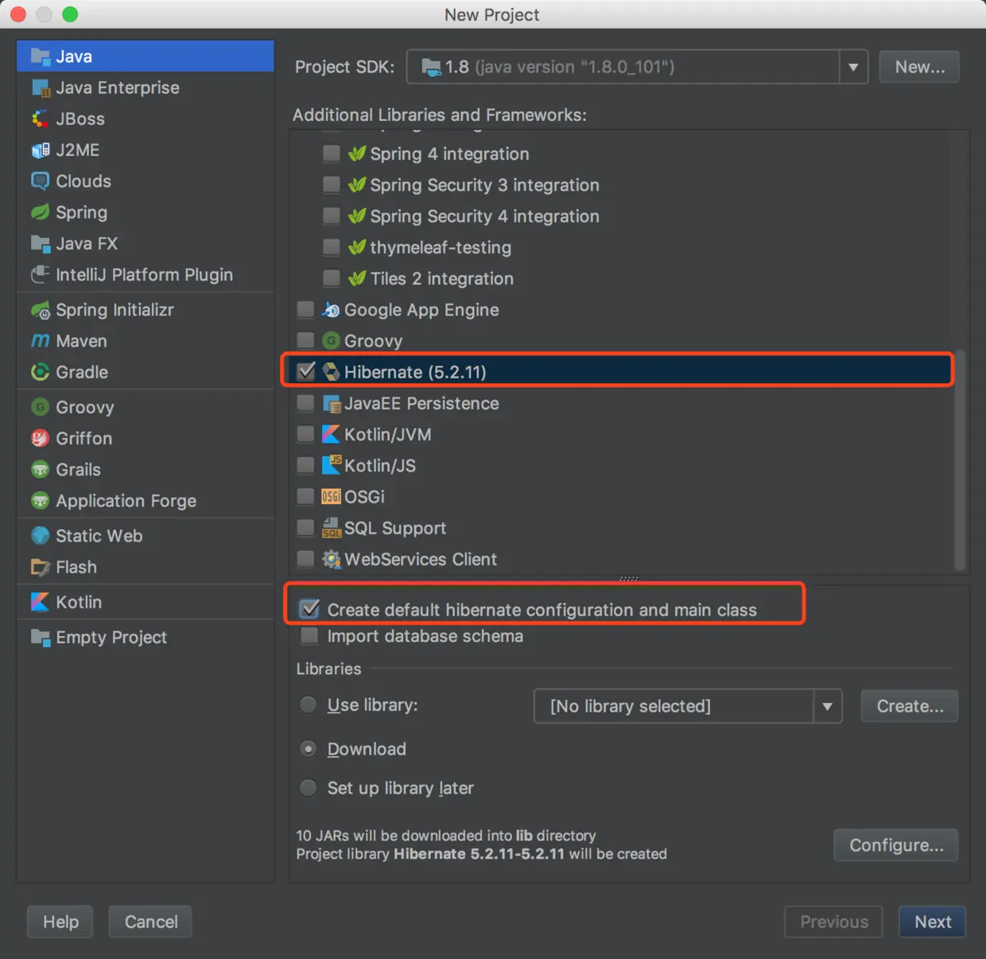Image resolution: width=986 pixels, height=959 pixels.
Task: Check Spring Security 3 integration
Action: (x=332, y=184)
